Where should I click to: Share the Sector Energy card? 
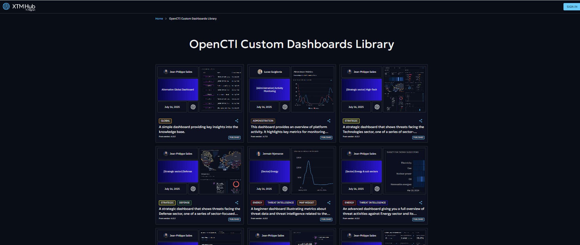pos(329,203)
